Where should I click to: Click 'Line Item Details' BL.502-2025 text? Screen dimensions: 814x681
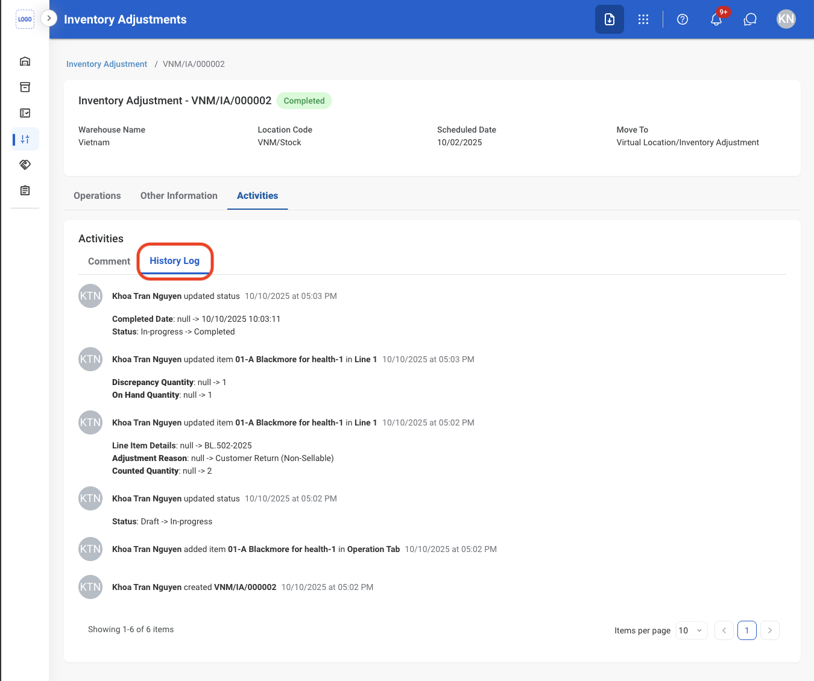182,446
